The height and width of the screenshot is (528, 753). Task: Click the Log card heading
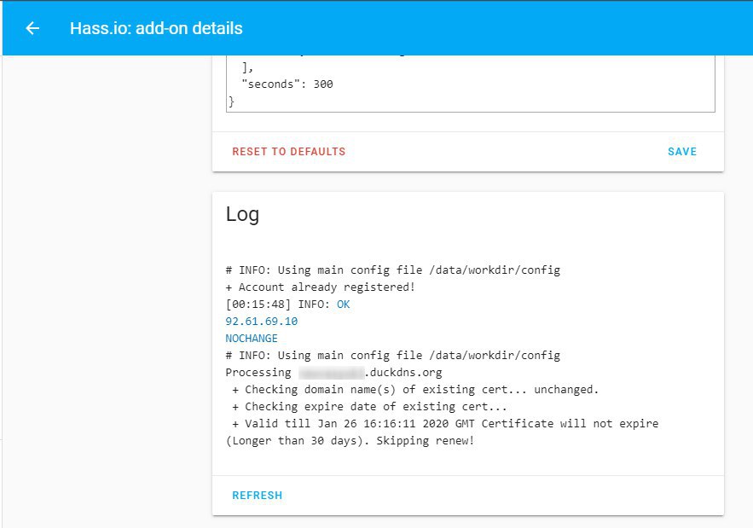[x=242, y=214]
